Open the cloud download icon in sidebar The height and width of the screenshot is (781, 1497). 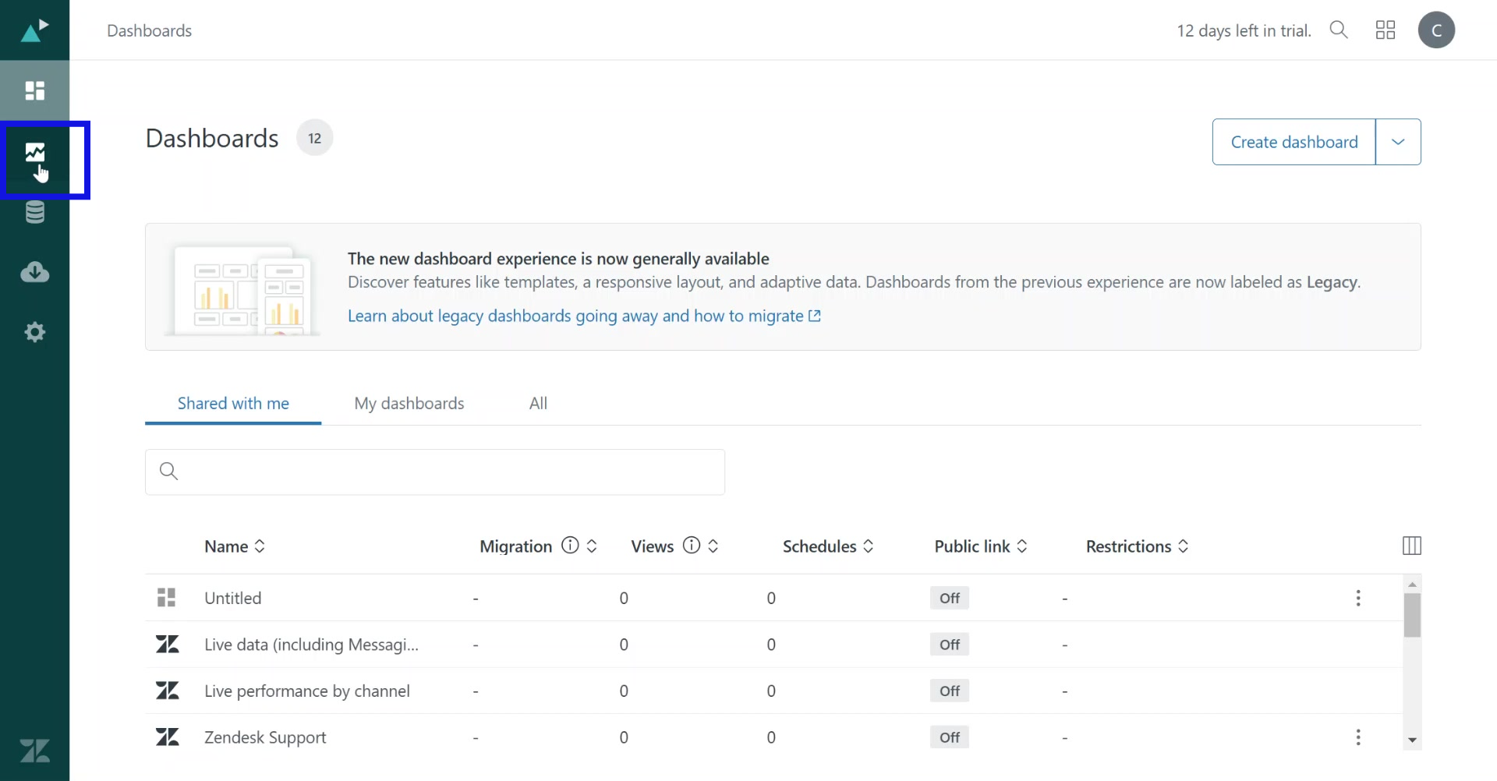pos(34,272)
